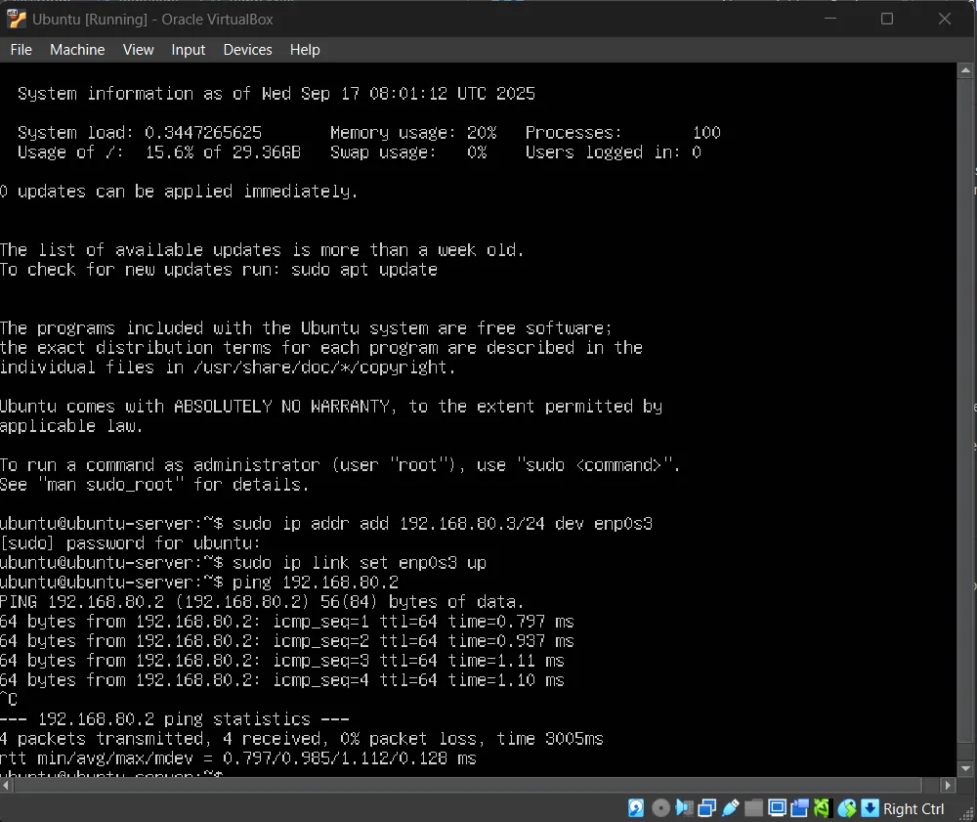Click the horizontal scrollbar left arrow
Image resolution: width=977 pixels, height=822 pixels.
(8, 784)
